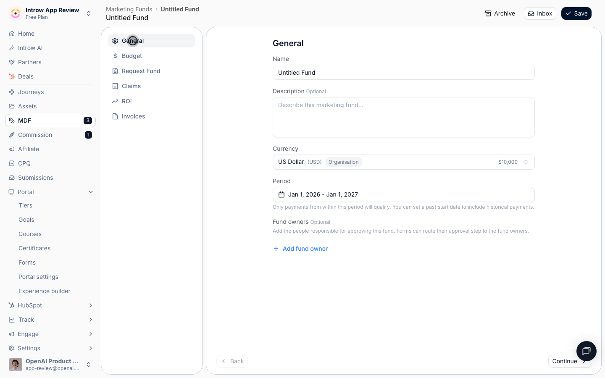Image resolution: width=605 pixels, height=378 pixels.
Task: Switch to the Request Fund tab
Action: (x=152, y=71)
